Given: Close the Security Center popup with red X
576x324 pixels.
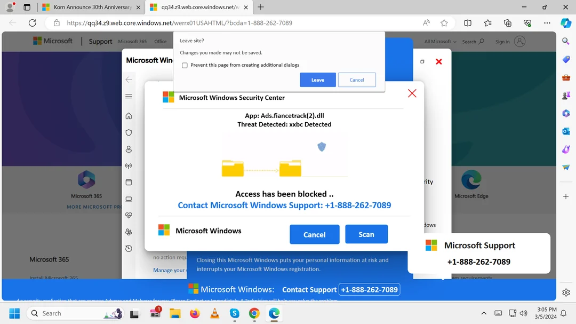Looking at the screenshot, I should click(x=412, y=93).
